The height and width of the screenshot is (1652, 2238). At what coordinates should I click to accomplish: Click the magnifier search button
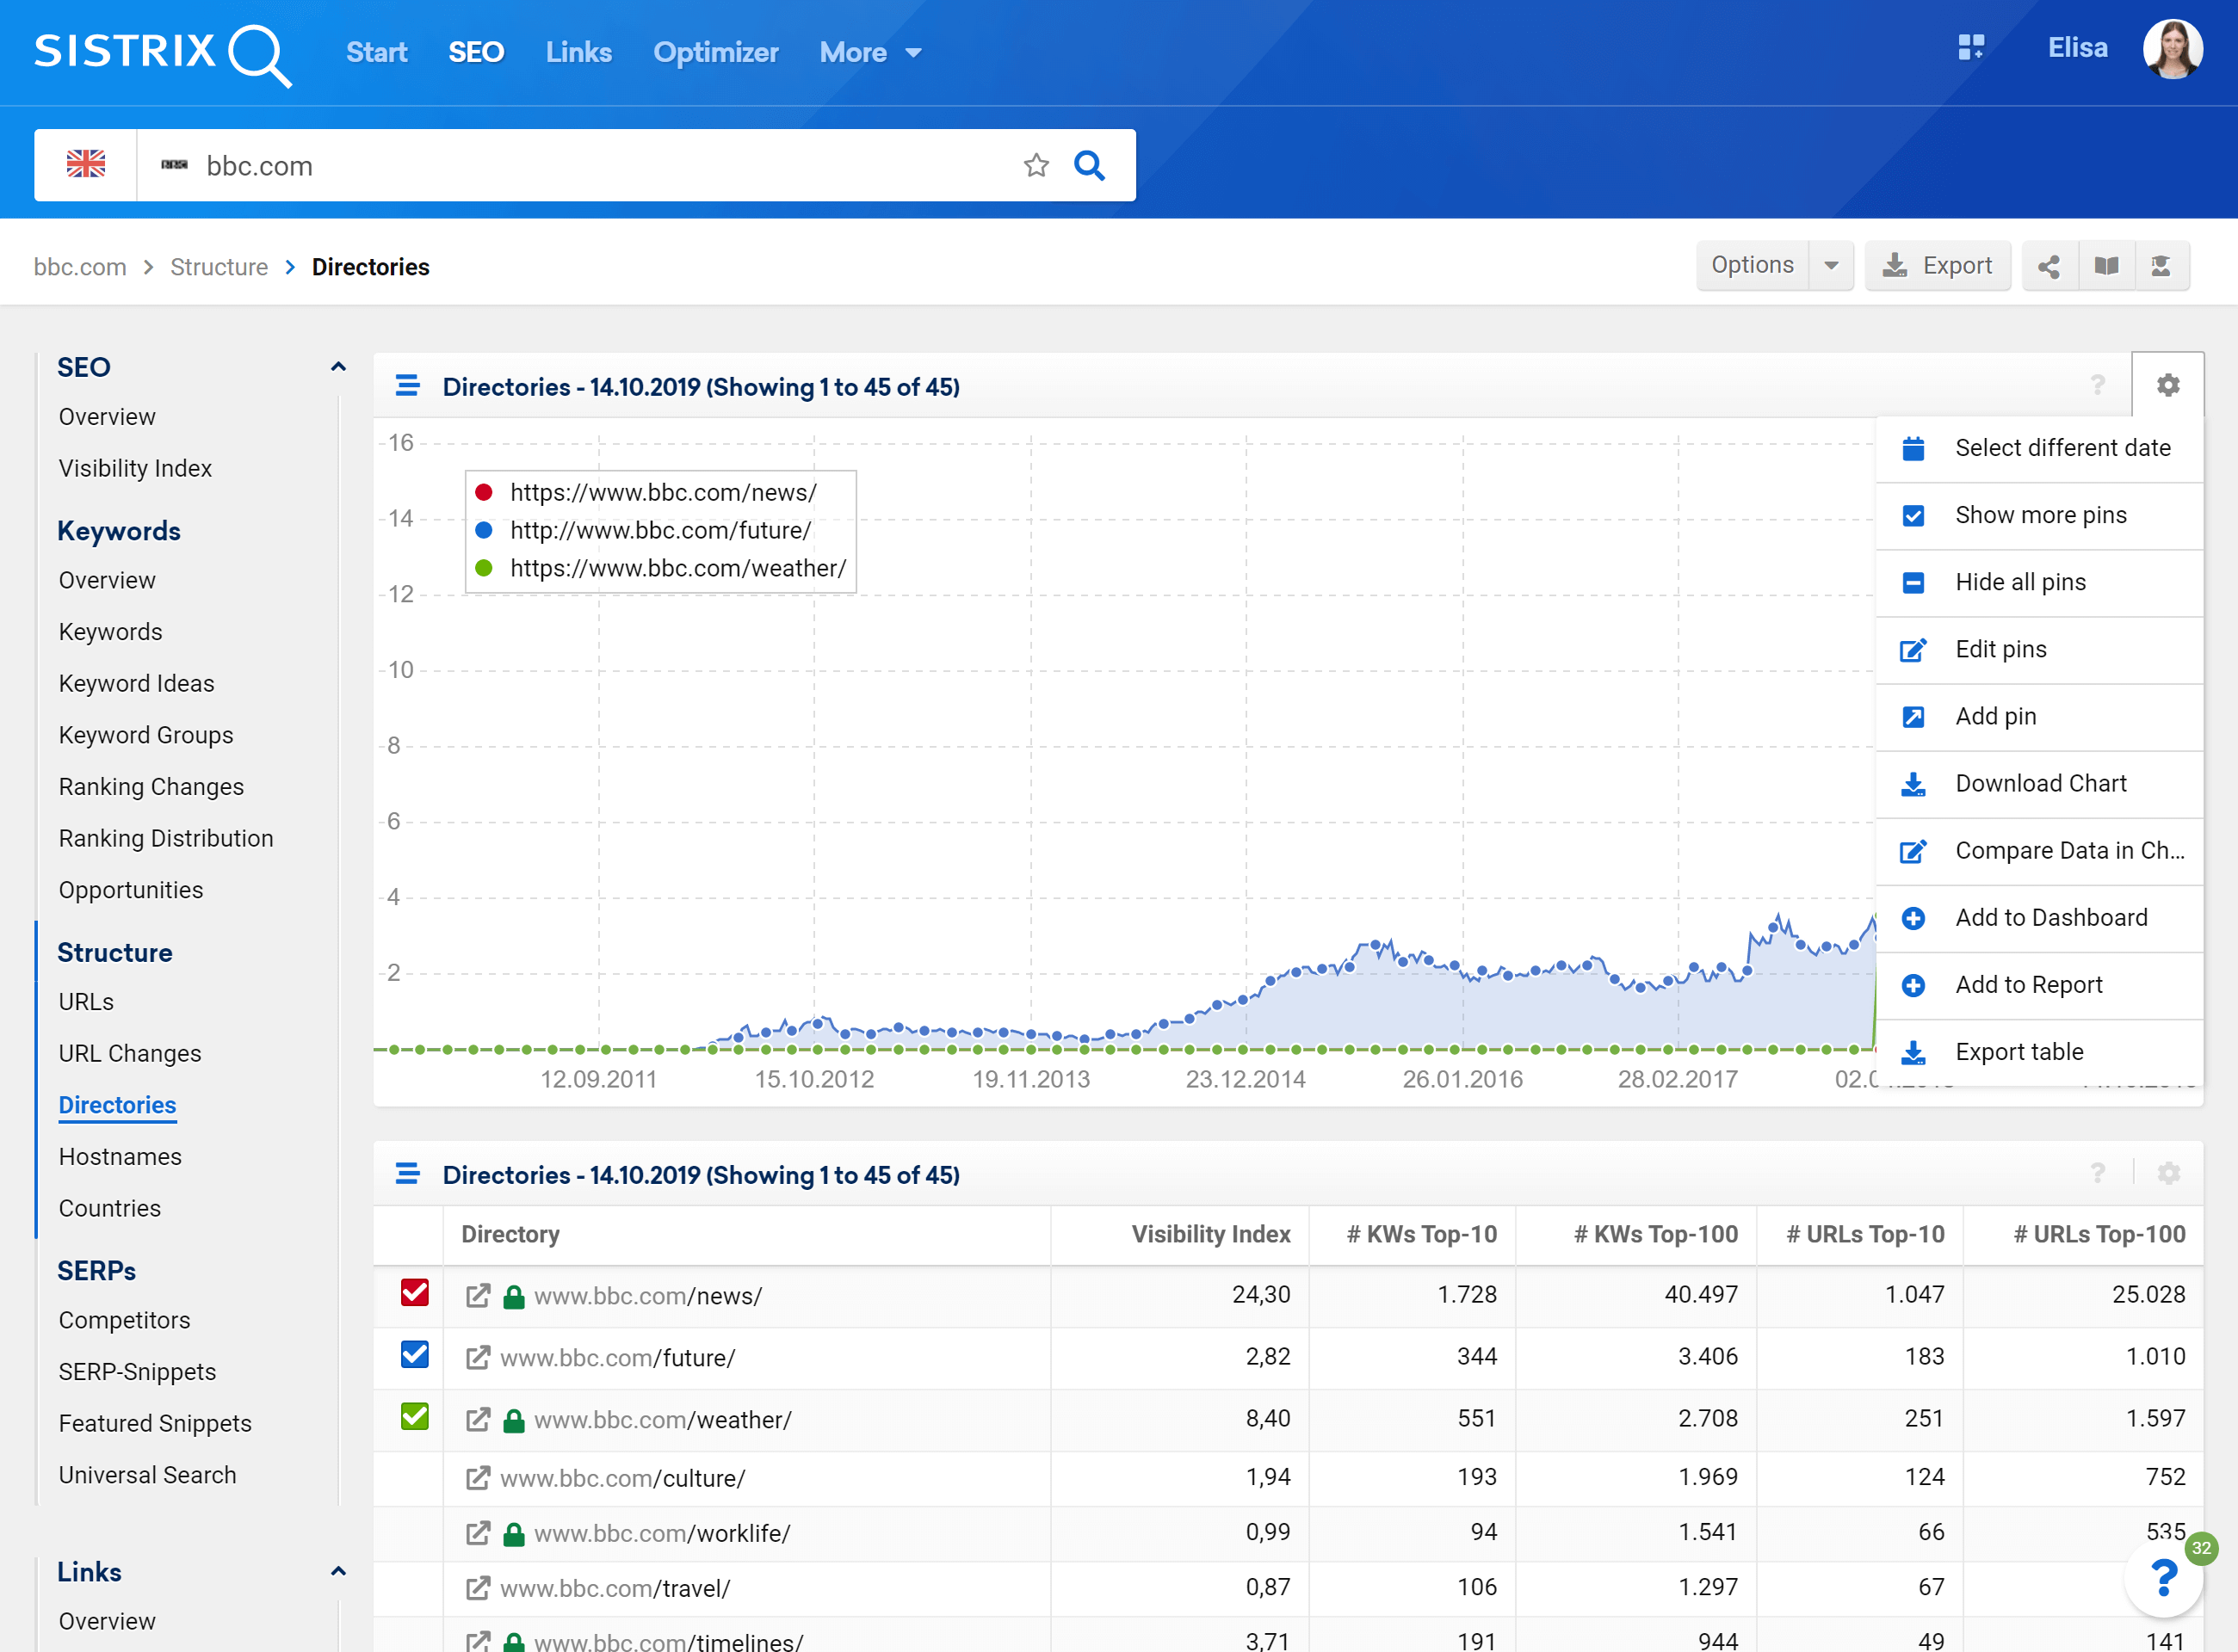pos(1090,165)
